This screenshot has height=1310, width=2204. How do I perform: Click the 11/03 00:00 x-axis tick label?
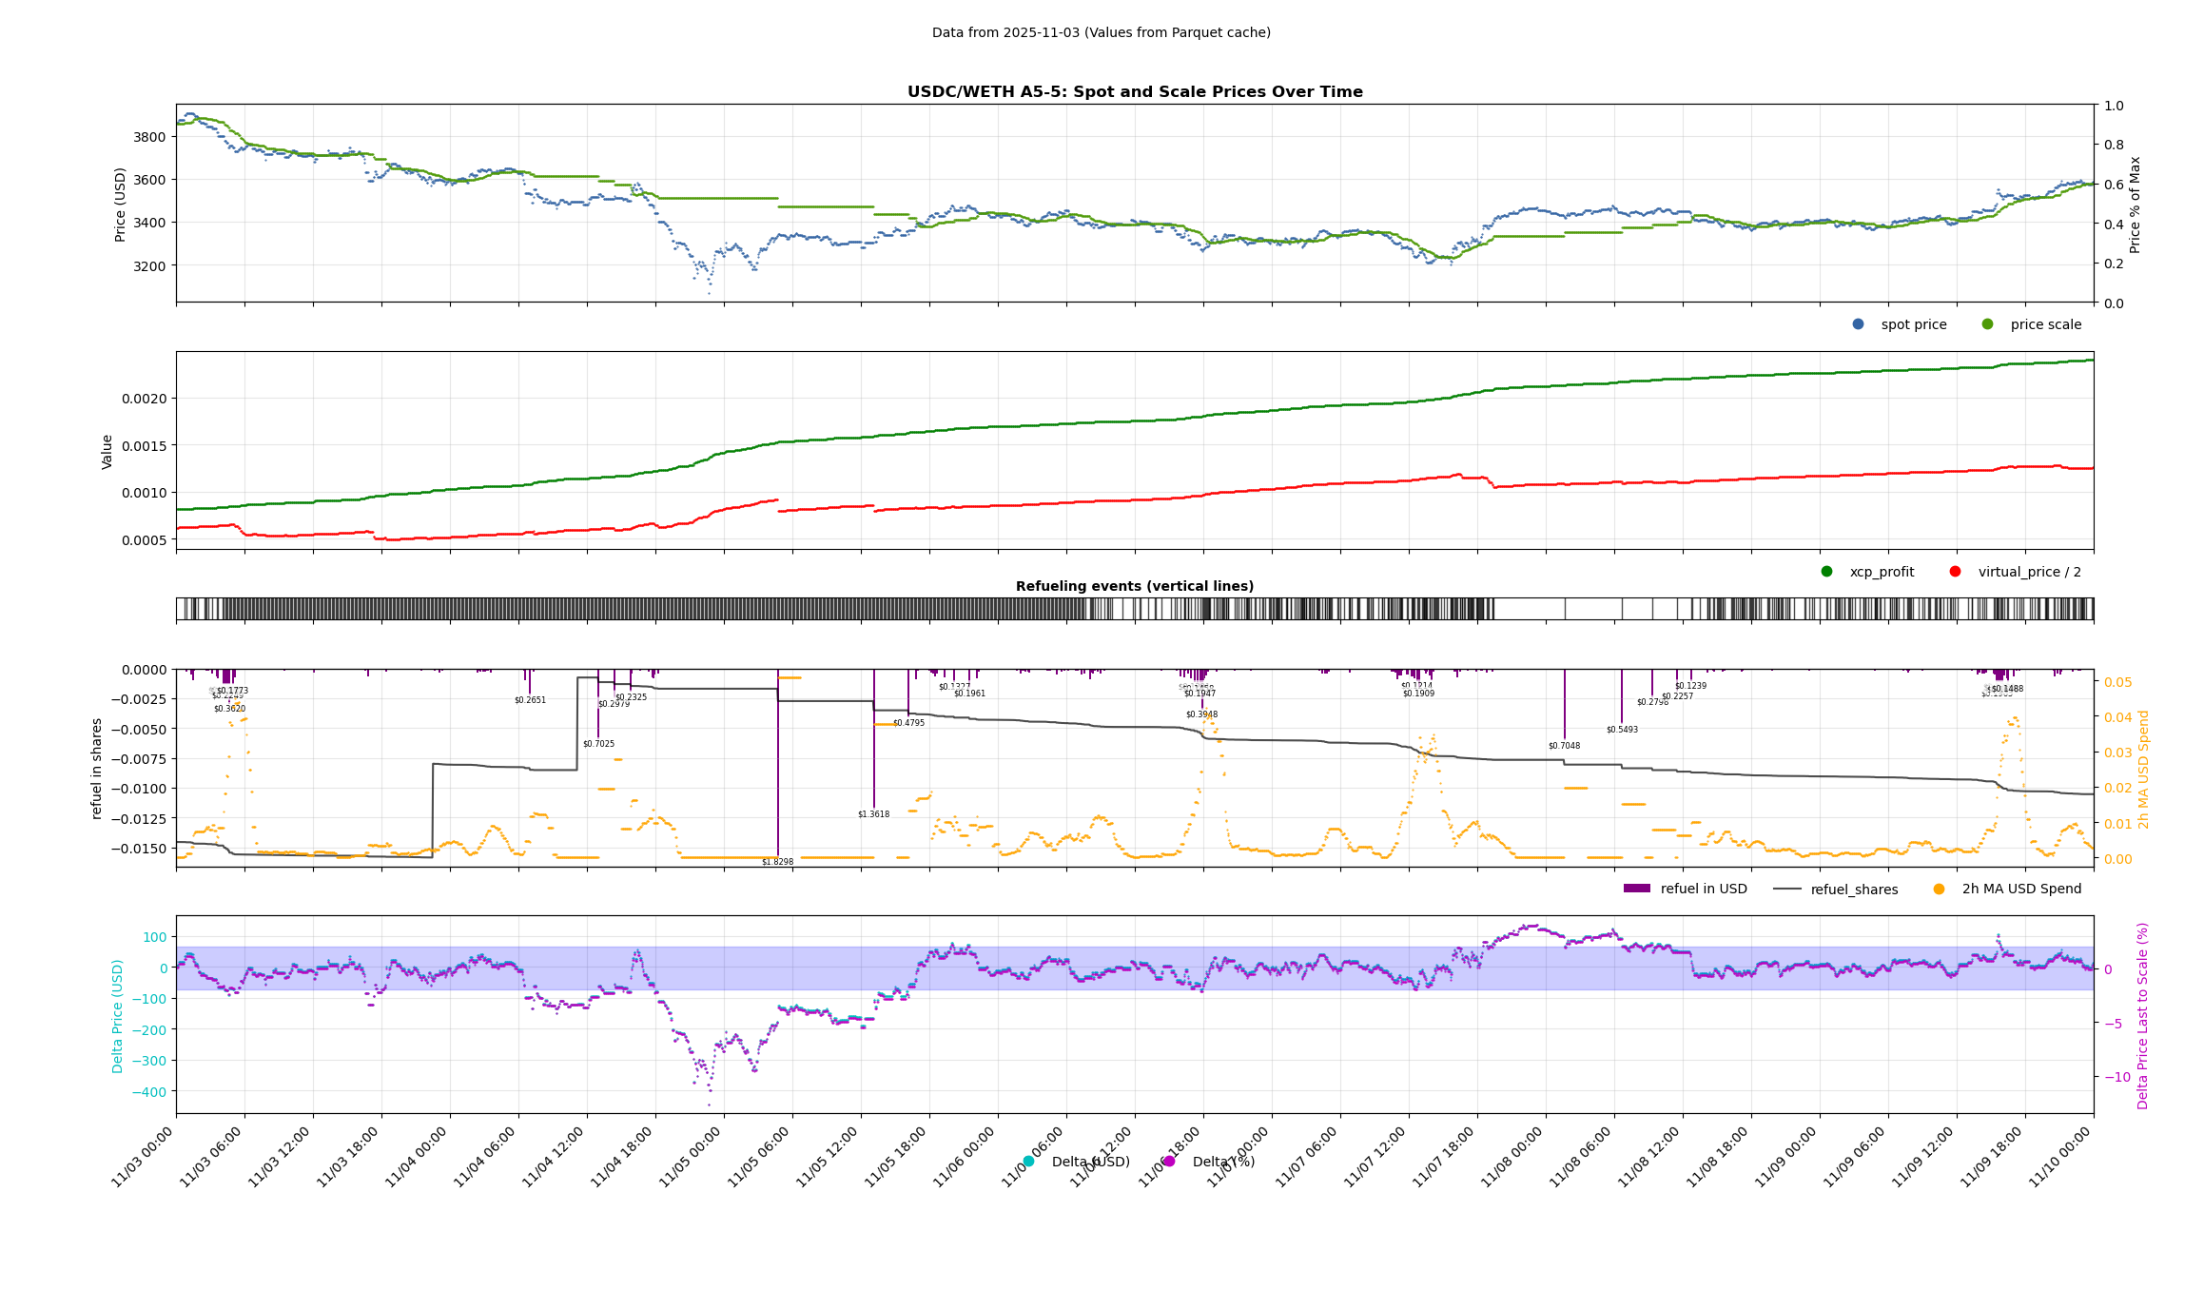tap(143, 1157)
